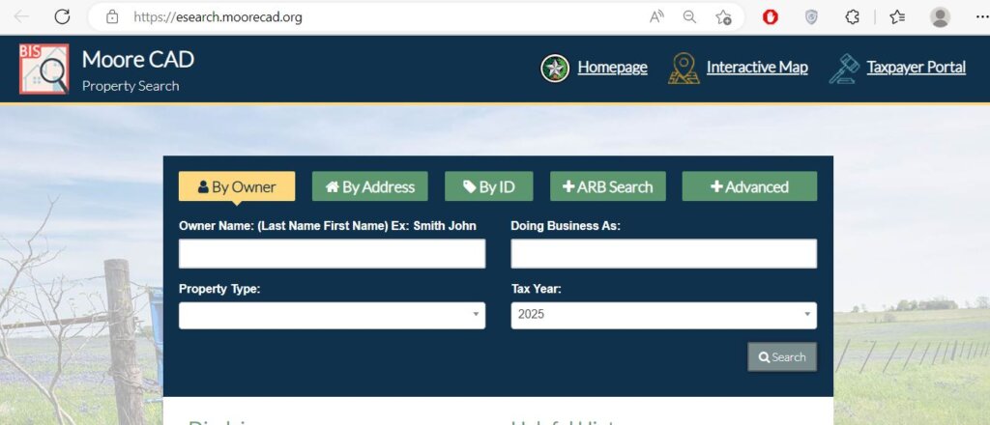Click the Homepage star badge icon
The width and height of the screenshot is (990, 425).
[555, 69]
